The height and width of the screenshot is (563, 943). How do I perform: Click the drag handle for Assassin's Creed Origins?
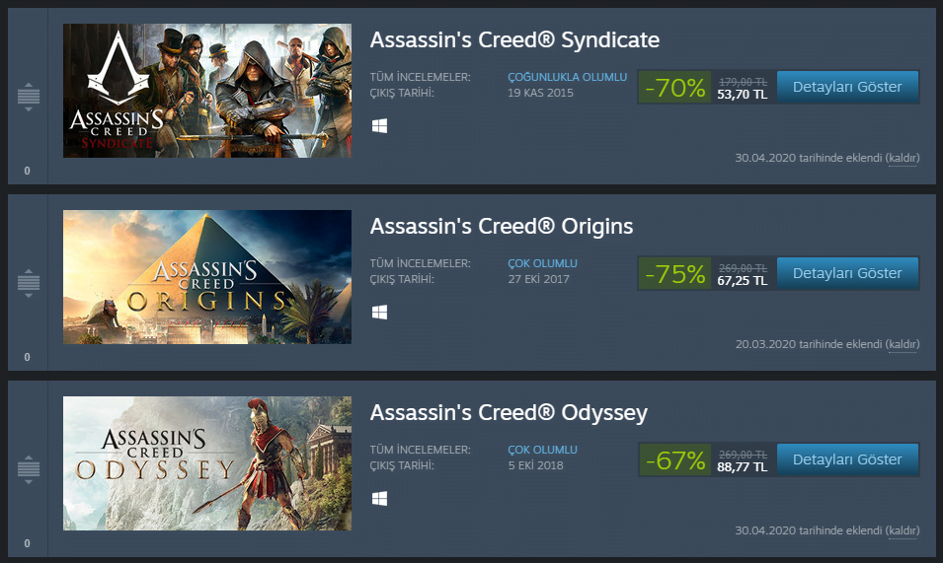(x=28, y=283)
